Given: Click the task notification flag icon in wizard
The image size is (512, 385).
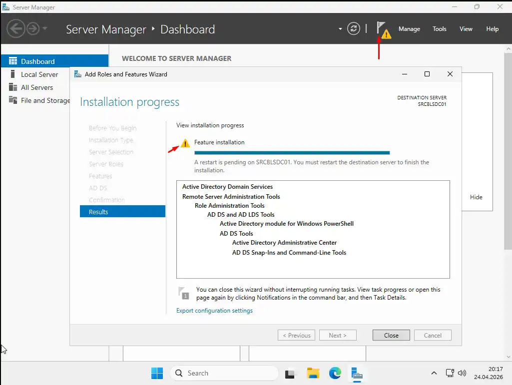Looking at the screenshot, I should (x=183, y=293).
